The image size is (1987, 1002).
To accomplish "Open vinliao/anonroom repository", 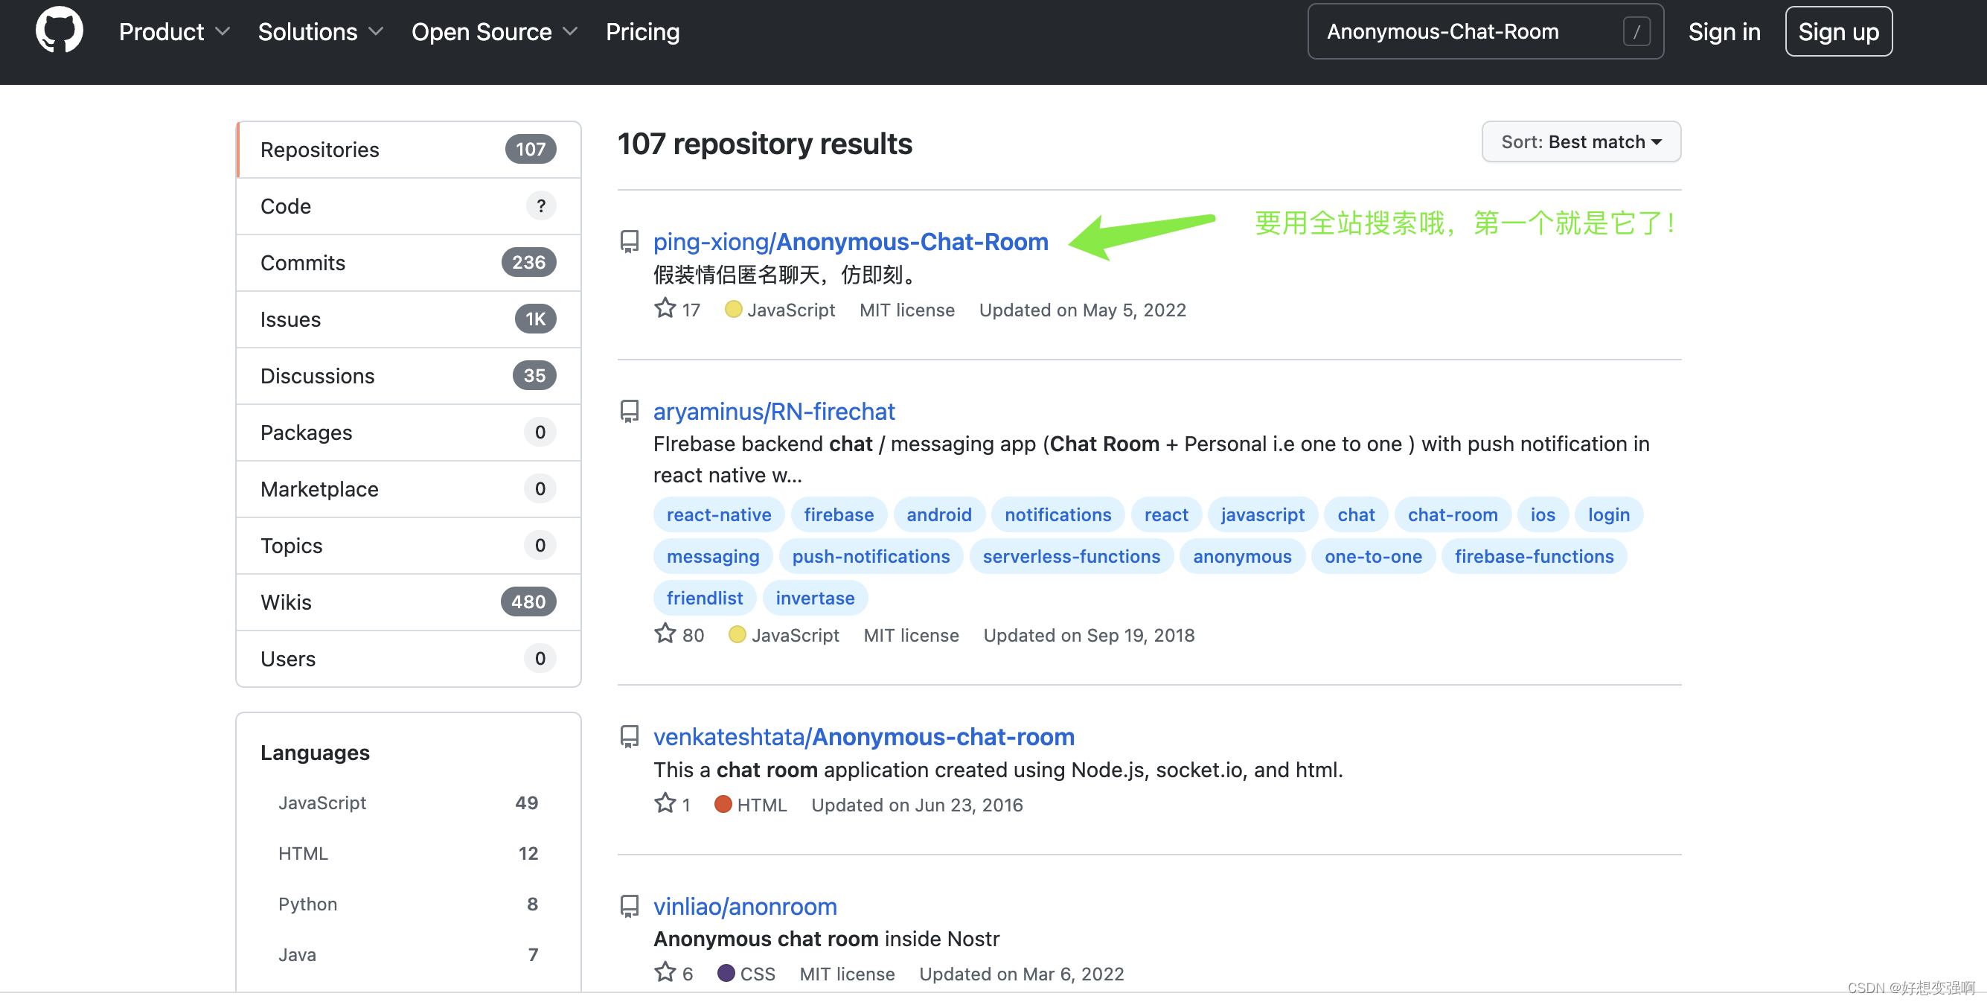I will [x=745, y=907].
